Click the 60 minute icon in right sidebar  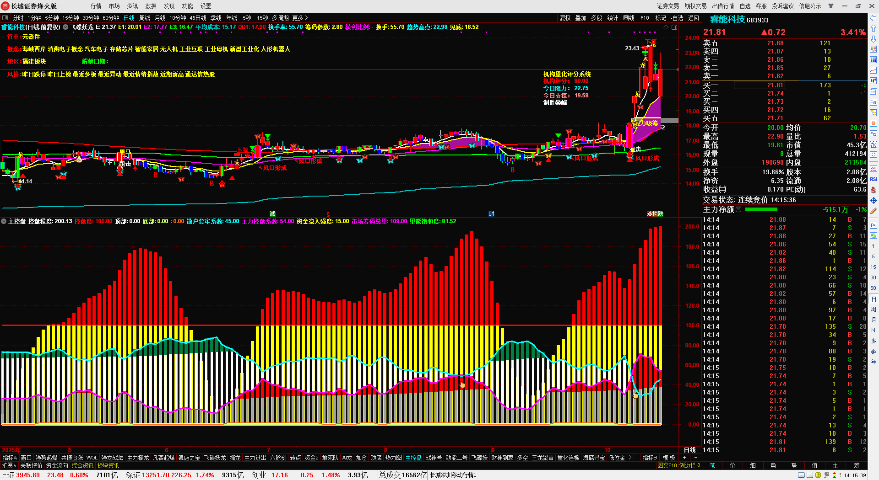tap(874, 288)
